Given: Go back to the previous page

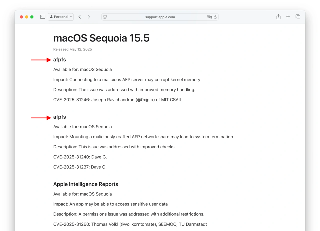Looking at the screenshot, I should (79, 17).
